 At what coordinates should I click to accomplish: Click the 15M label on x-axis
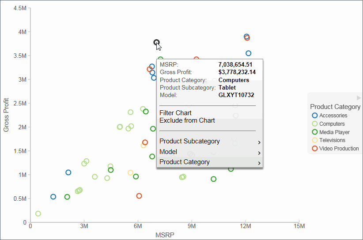pos(299,226)
